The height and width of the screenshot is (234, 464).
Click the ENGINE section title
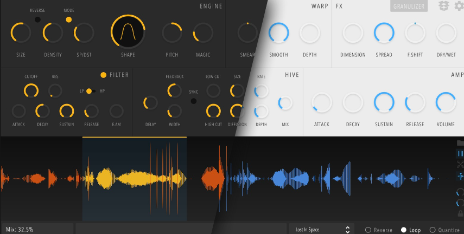pos(211,6)
